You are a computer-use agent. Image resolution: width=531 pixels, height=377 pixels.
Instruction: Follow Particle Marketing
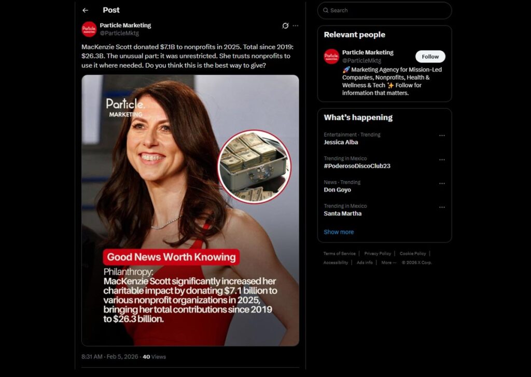tap(430, 56)
